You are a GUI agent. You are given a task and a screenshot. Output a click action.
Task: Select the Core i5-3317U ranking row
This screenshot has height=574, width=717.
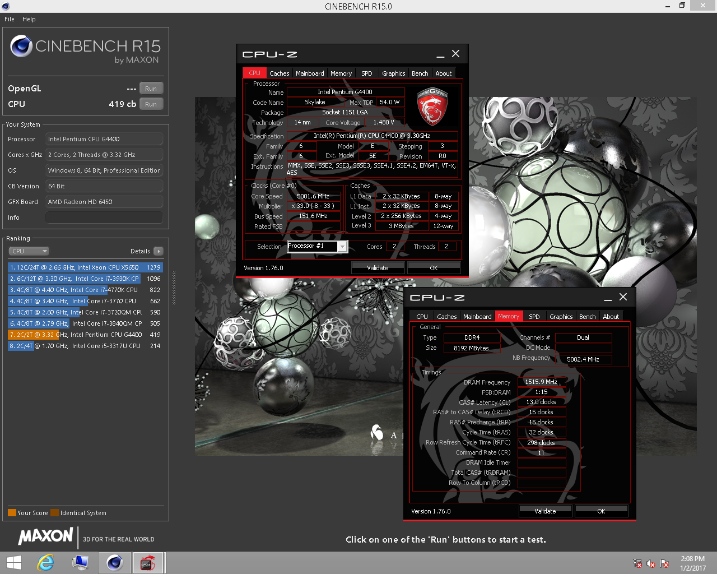[85, 346]
